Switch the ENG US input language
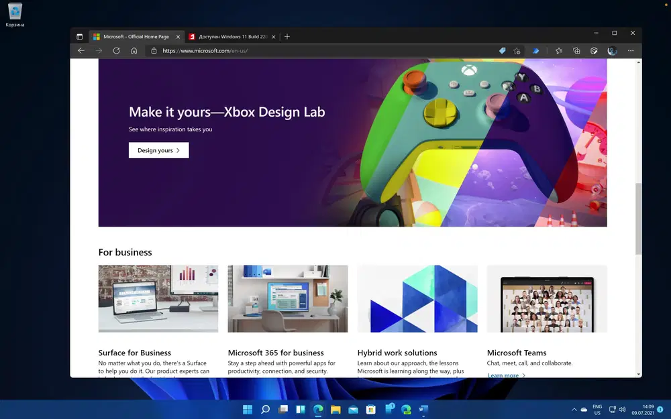 point(597,410)
